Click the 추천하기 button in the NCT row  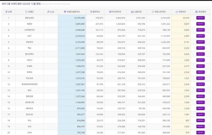coord(200,36)
